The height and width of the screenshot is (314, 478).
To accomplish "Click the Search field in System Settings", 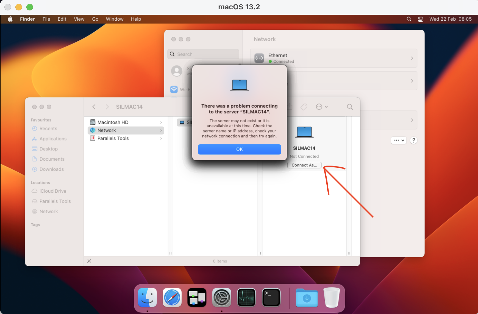I will tap(203, 54).
